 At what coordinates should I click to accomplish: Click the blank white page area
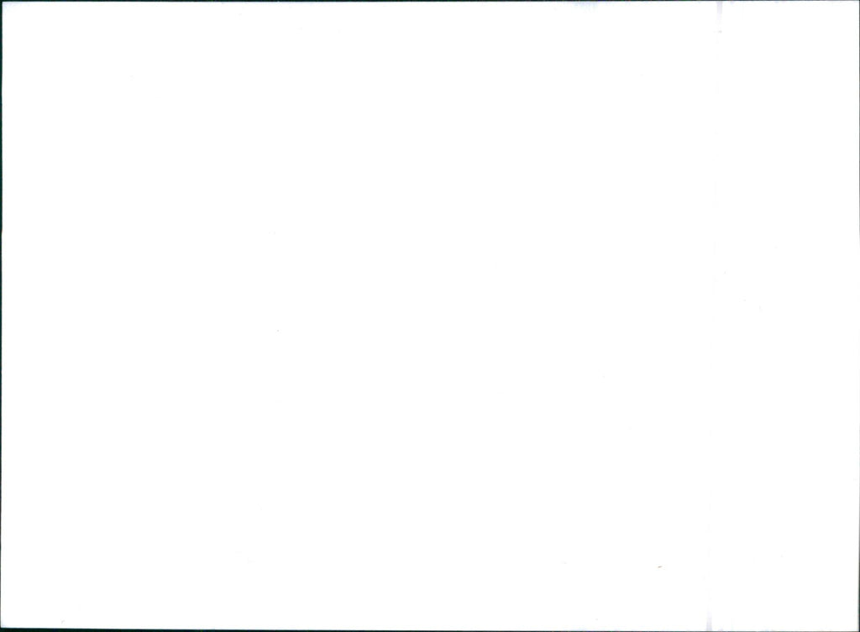(x=356, y=316)
